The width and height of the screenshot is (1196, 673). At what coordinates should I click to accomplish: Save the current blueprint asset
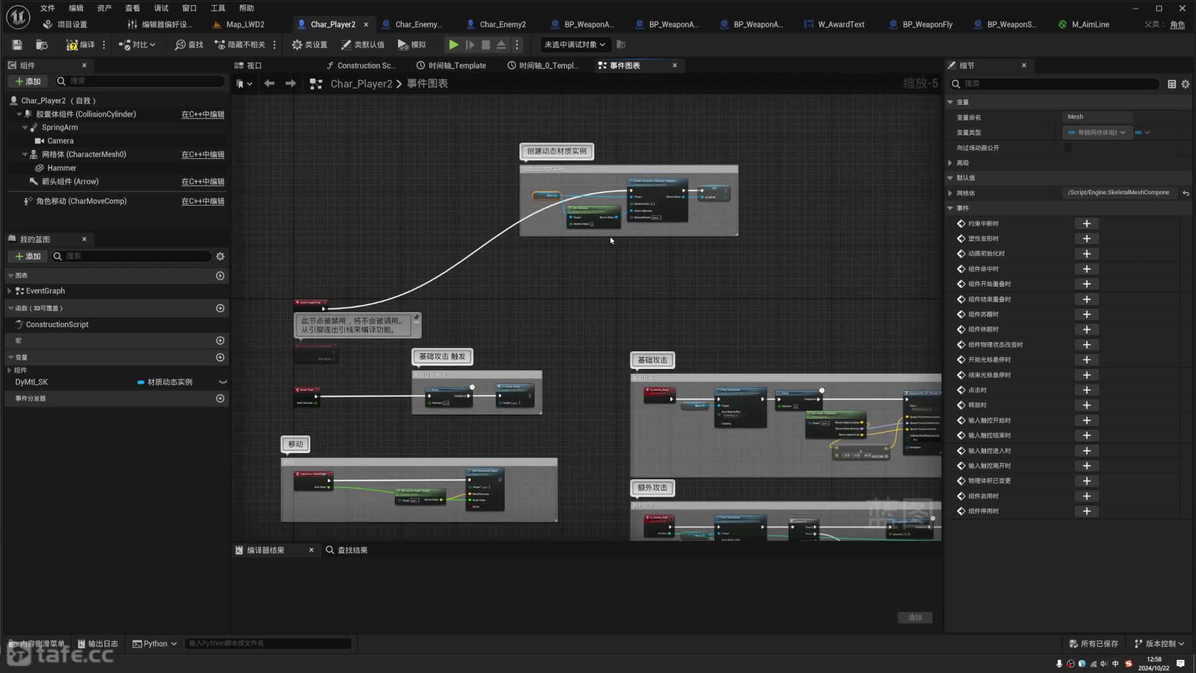pos(17,44)
